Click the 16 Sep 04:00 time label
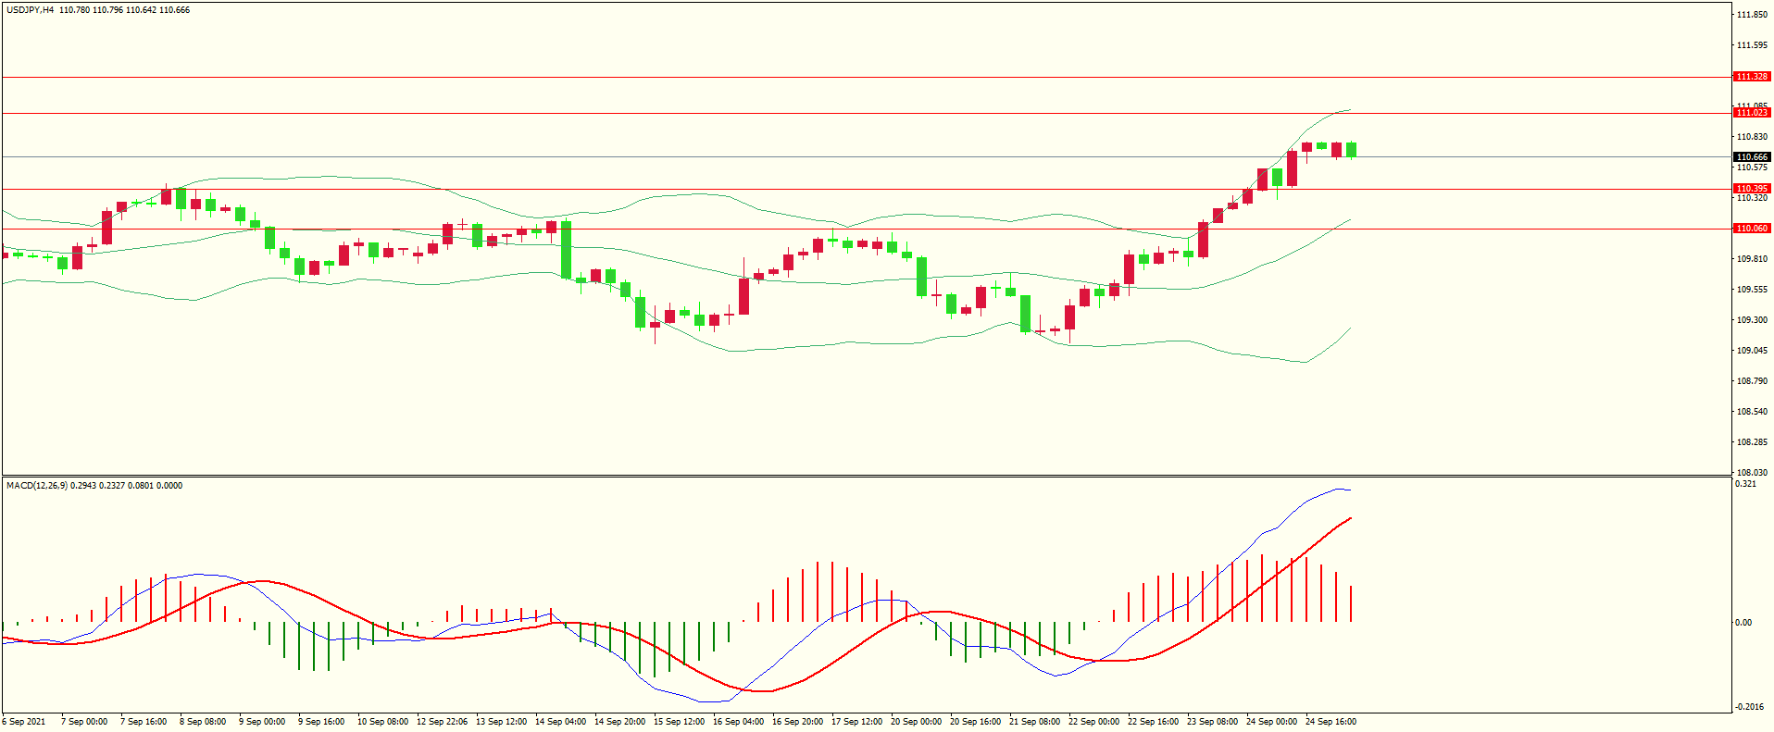This screenshot has width=1774, height=732. click(738, 722)
